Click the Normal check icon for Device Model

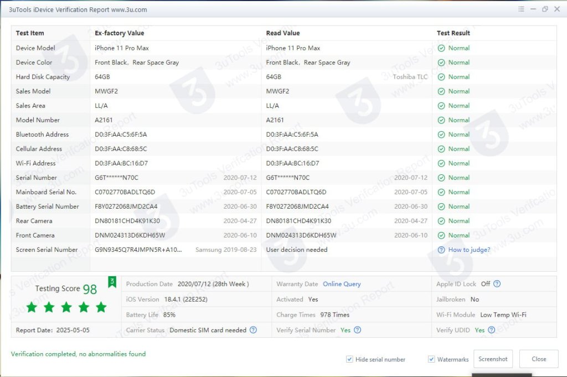[441, 48]
